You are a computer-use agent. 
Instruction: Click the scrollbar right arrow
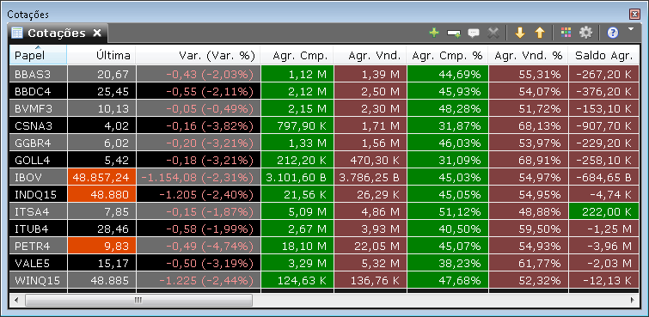633,300
